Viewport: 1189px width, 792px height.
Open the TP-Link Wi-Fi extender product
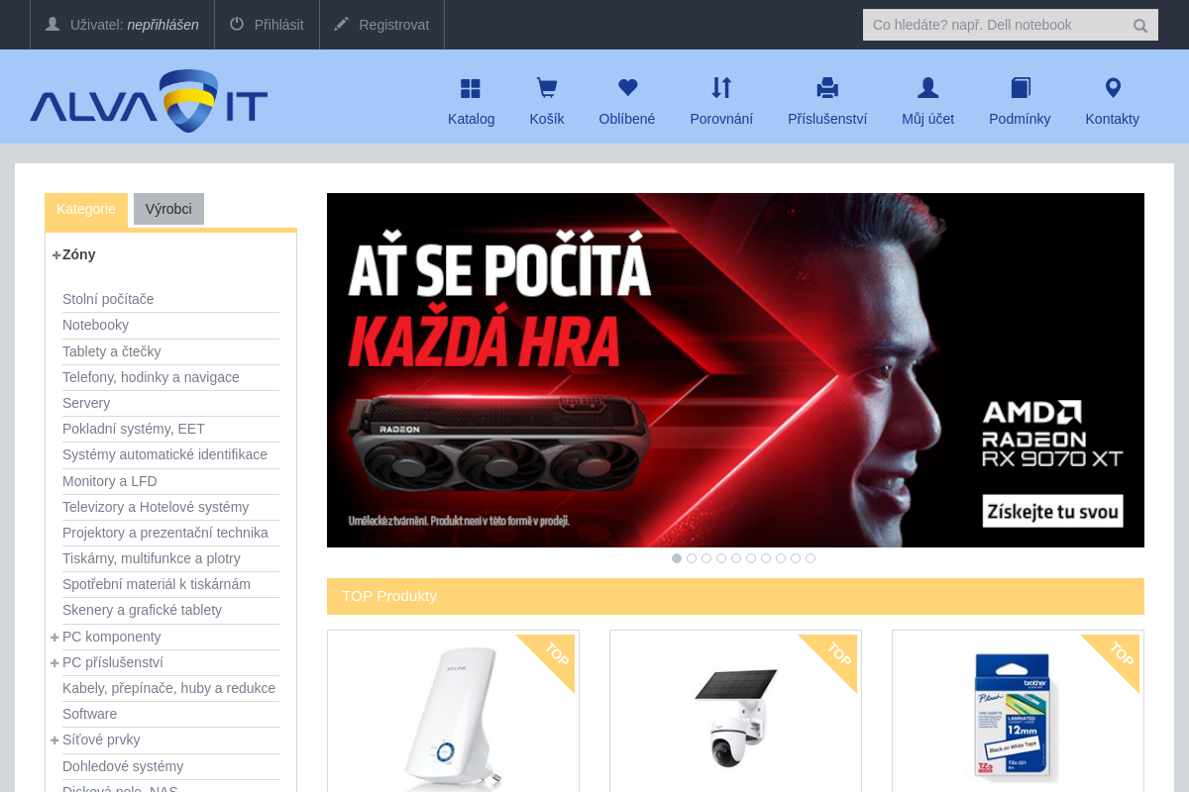453,718
